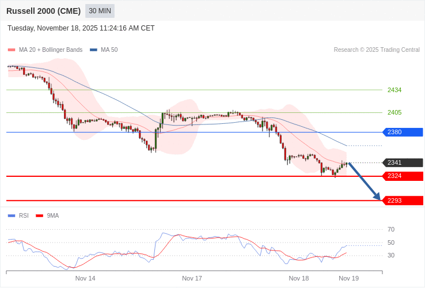Click the red 9MA legend swatch
The image size is (425, 288).
[x=39, y=216]
